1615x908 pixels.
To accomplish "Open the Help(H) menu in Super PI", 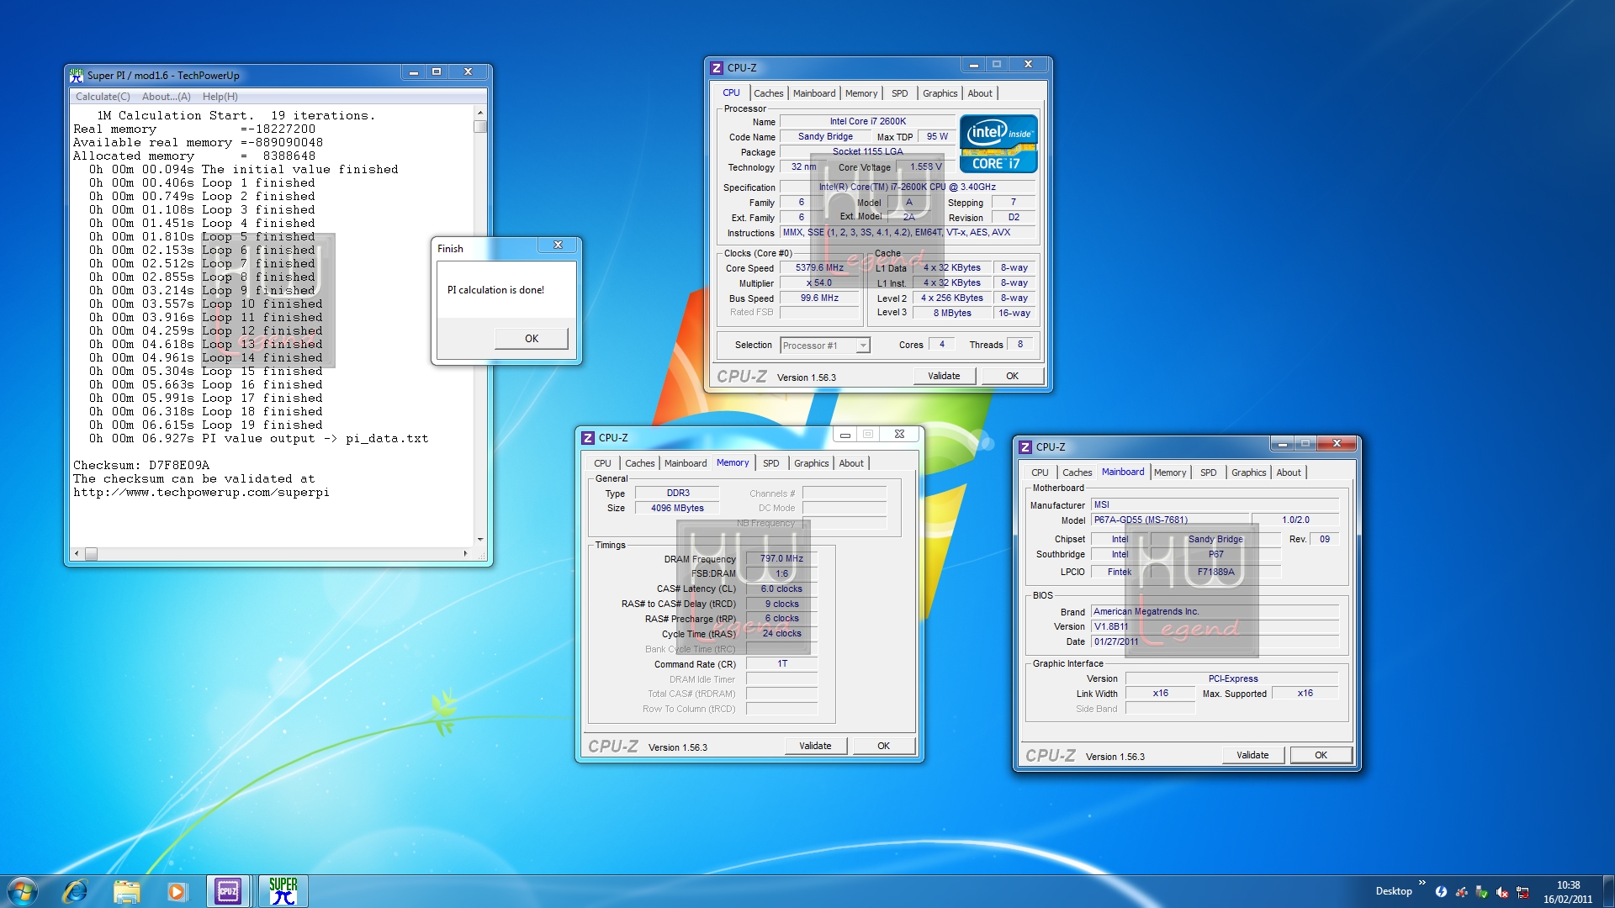I will (220, 97).
